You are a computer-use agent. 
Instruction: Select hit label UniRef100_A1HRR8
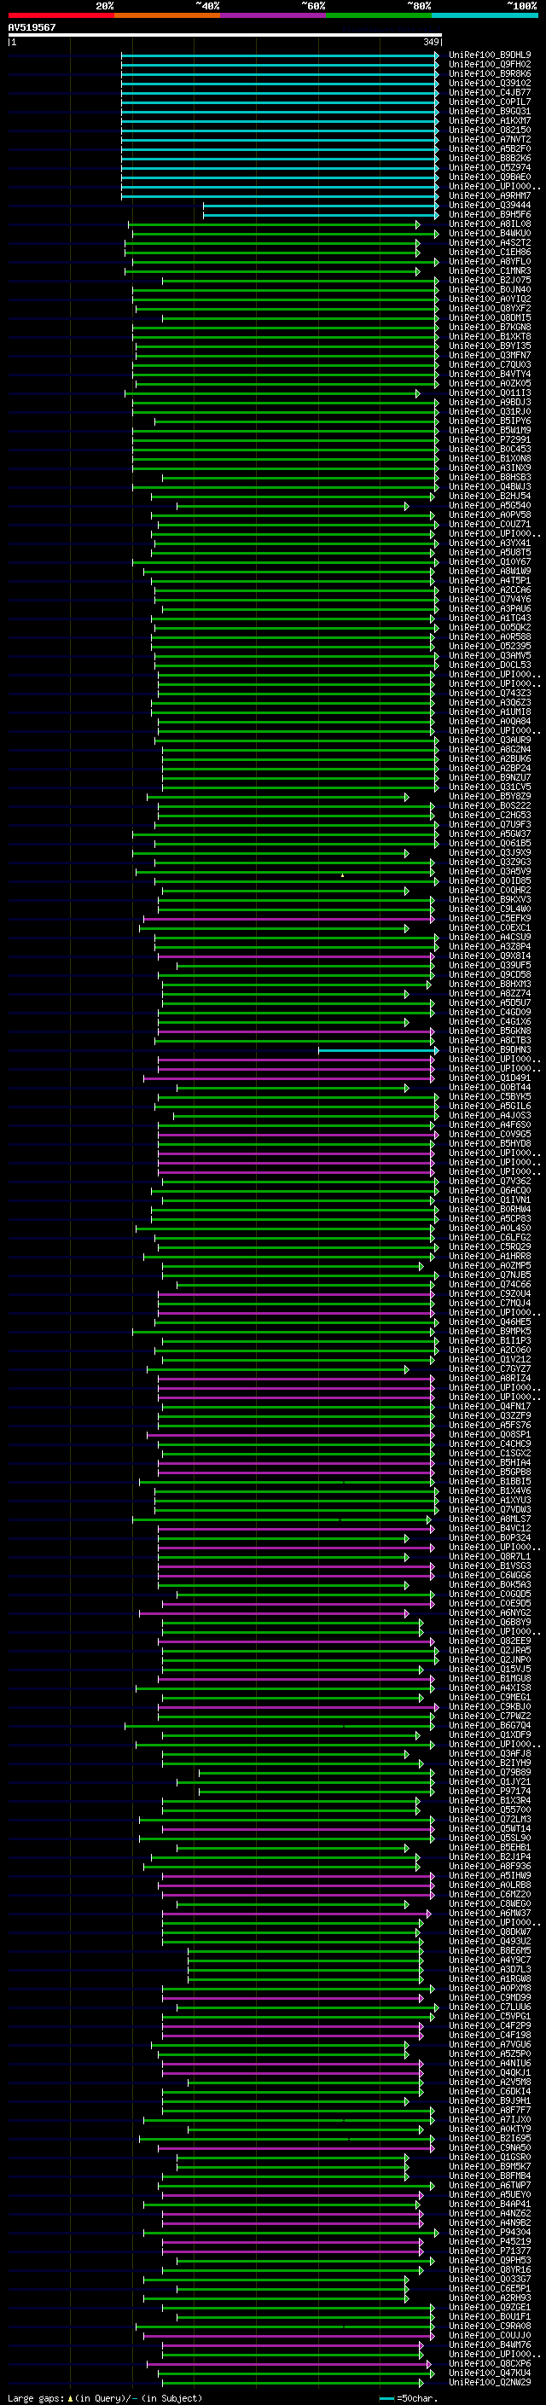[489, 1256]
